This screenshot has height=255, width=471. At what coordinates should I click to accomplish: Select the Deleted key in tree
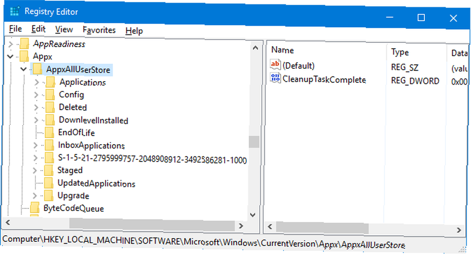[x=73, y=107]
